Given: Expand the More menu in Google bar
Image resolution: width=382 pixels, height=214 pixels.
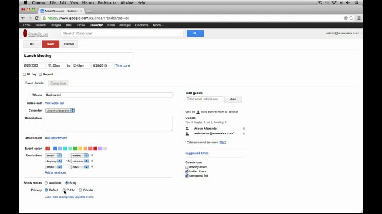Looking at the screenshot, I should [158, 25].
